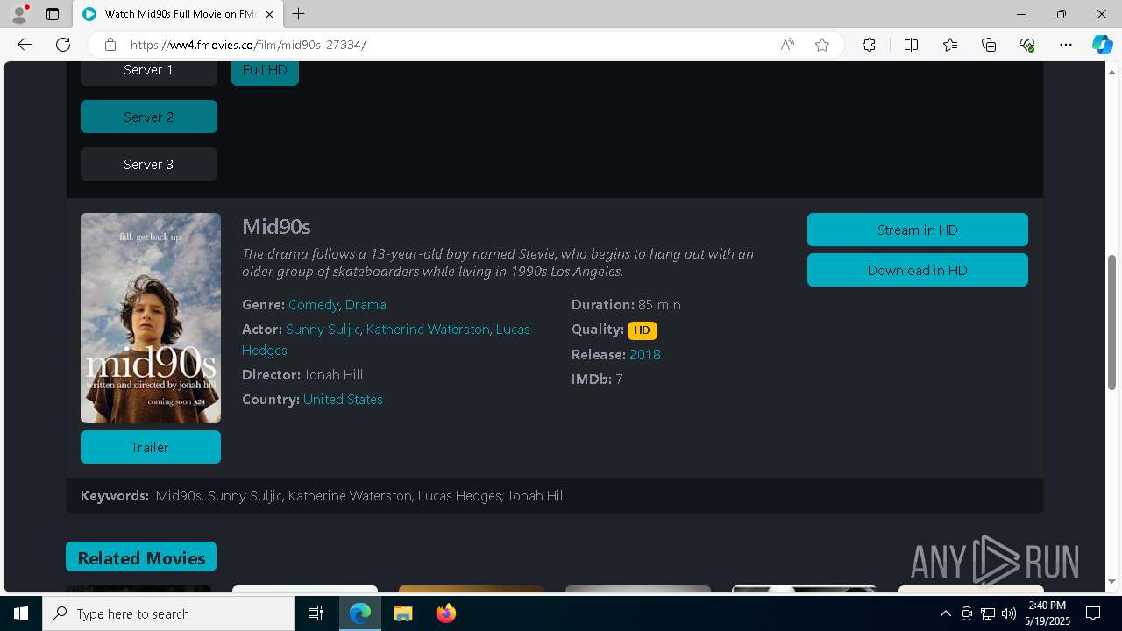
Task: Select Full HD quality button
Action: [265, 70]
